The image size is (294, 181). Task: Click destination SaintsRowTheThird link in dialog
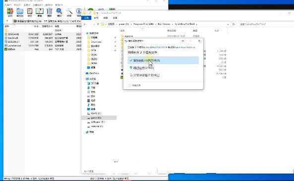(x=185, y=47)
